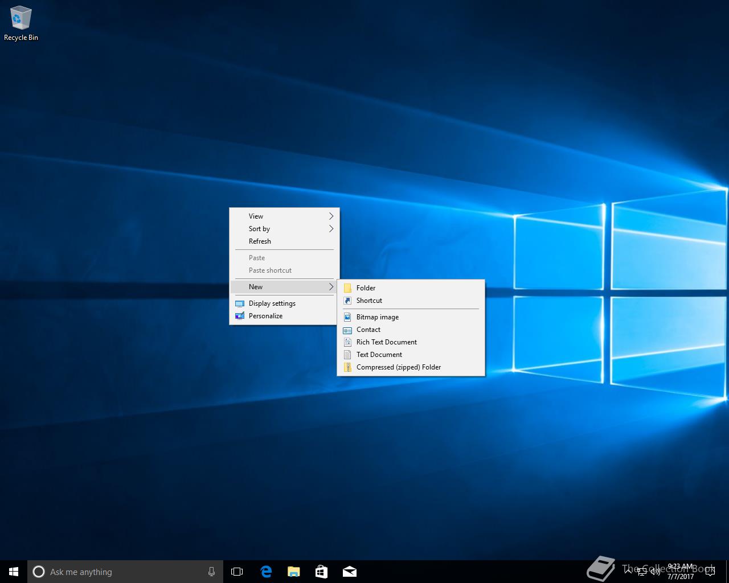
Task: Create a new Folder
Action: pos(411,288)
